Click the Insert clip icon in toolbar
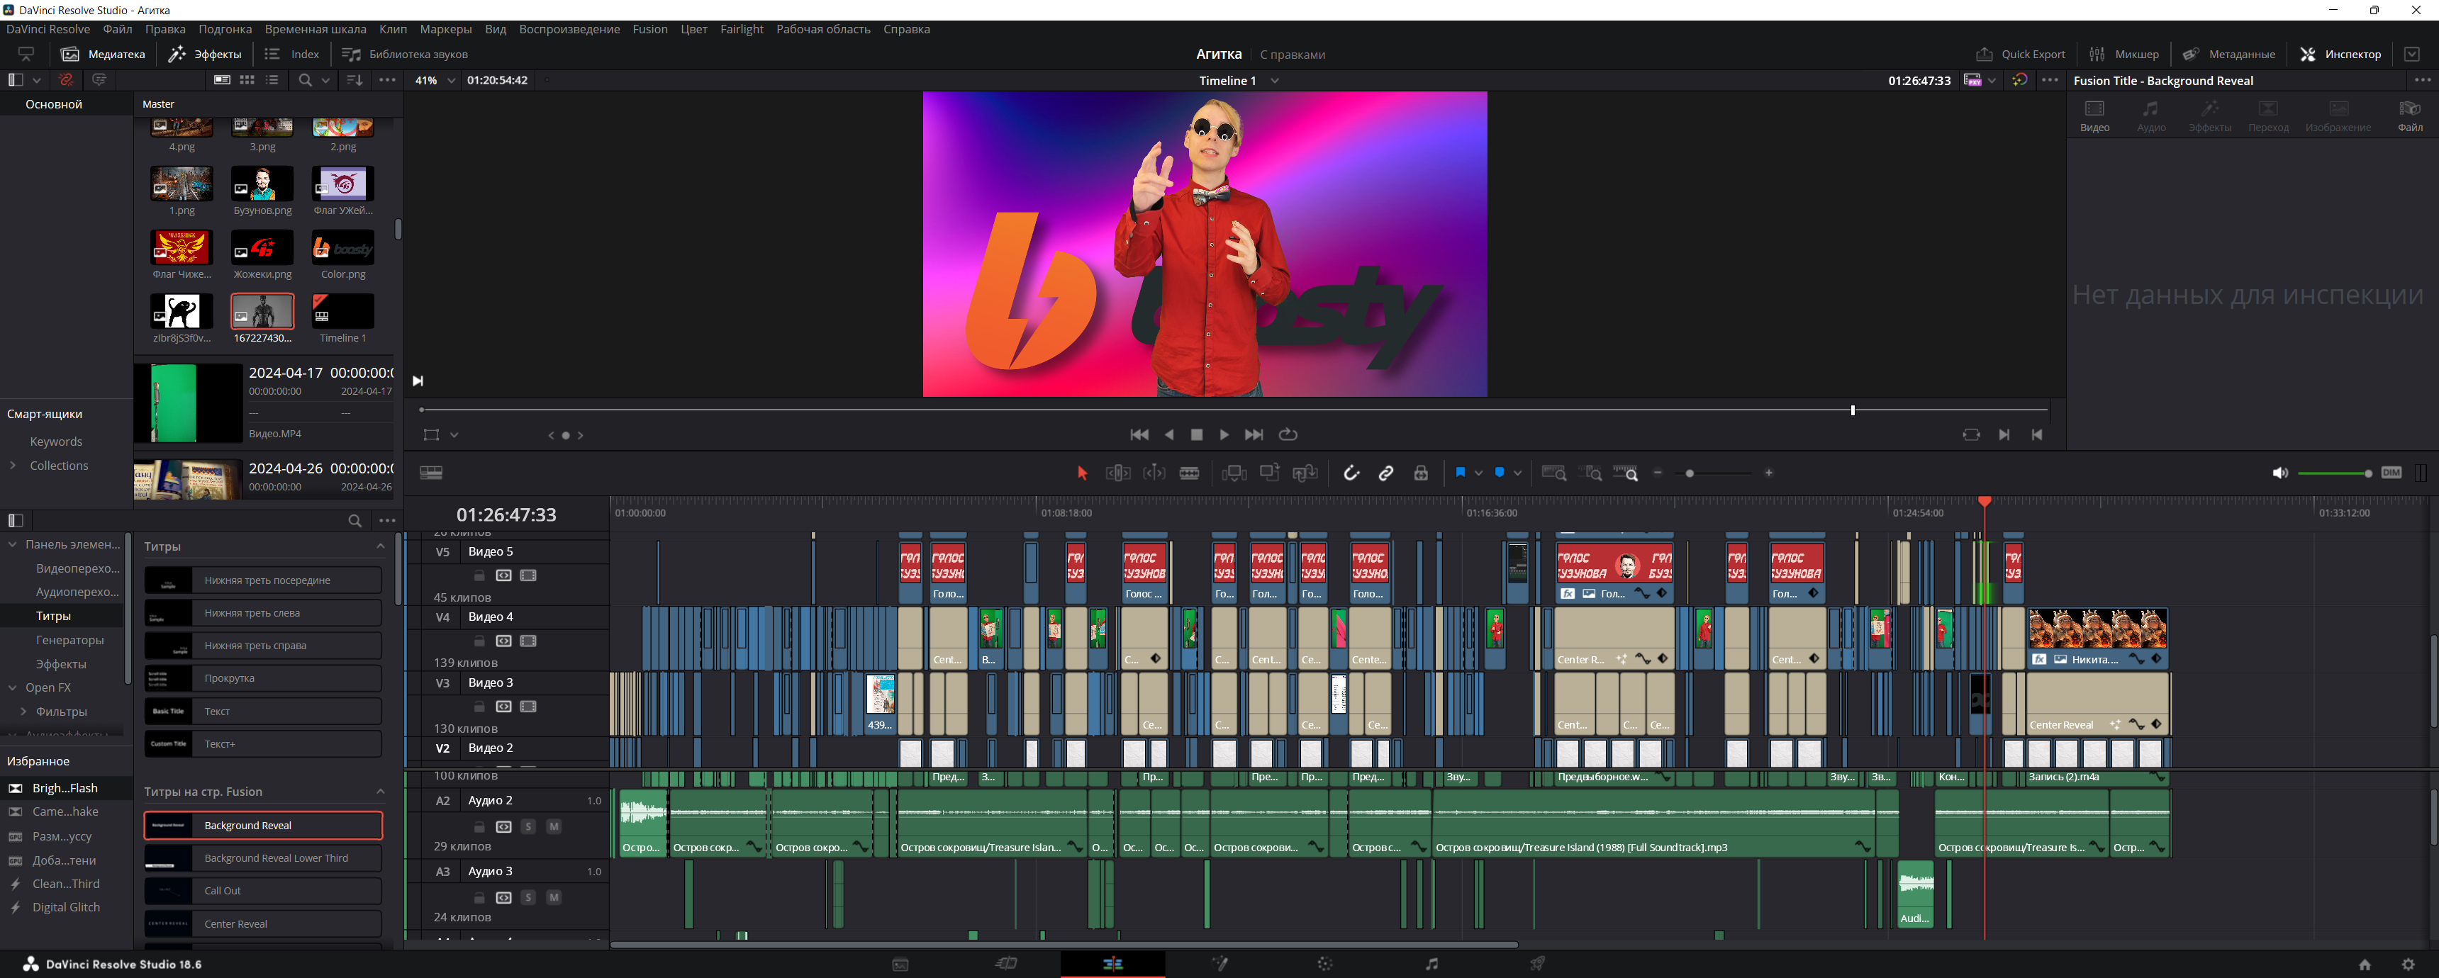2439x978 pixels. tap(1234, 473)
